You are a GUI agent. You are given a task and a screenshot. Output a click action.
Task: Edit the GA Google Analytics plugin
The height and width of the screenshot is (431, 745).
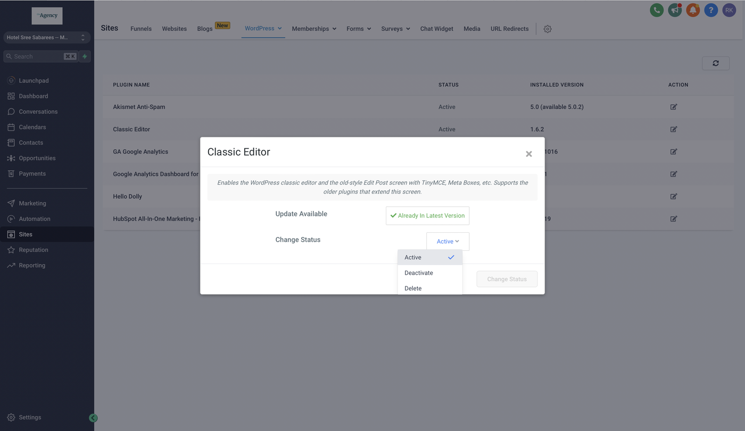(x=674, y=151)
